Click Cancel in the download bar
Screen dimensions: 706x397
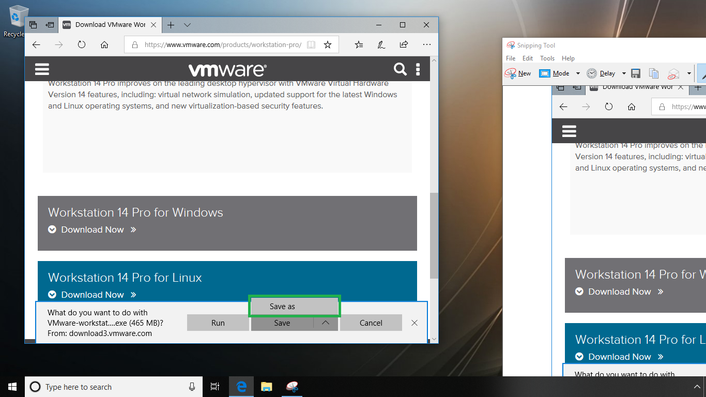(371, 323)
